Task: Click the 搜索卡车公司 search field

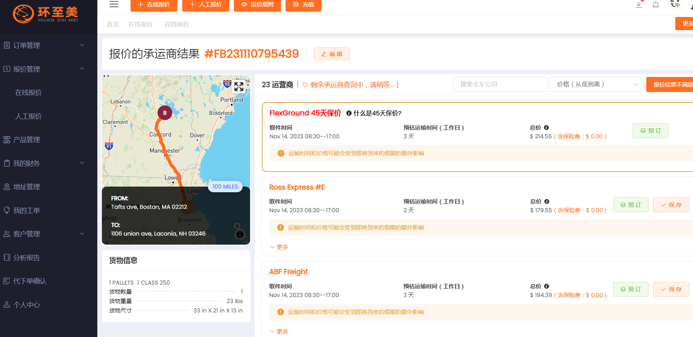Action: tap(500, 84)
